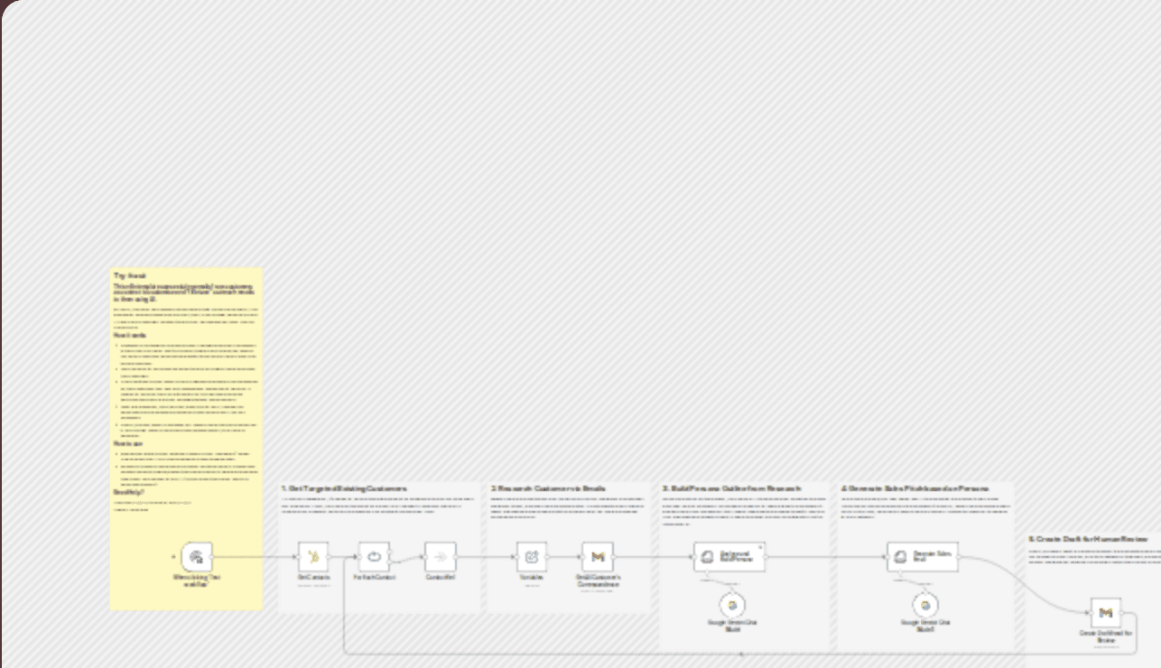The height and width of the screenshot is (668, 1161).
Task: Select Gmail node fetching customer's correspondence
Action: click(598, 557)
